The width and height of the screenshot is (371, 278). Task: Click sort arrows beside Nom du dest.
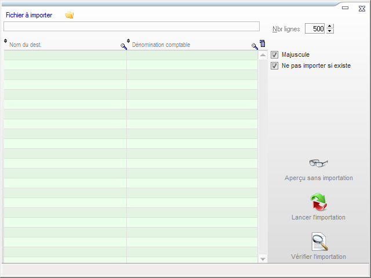tap(6, 41)
